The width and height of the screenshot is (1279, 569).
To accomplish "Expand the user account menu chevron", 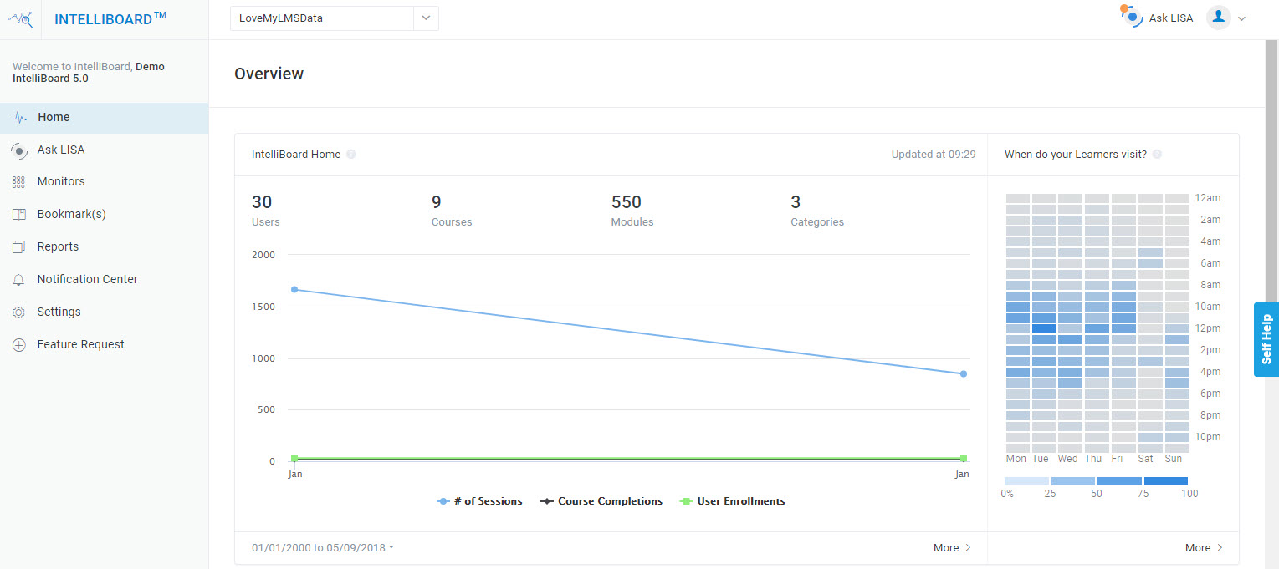I will pos(1241,18).
